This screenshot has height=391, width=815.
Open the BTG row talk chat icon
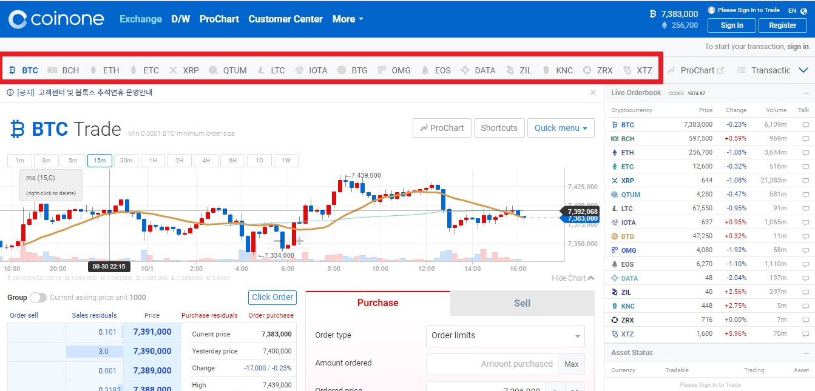click(x=806, y=236)
